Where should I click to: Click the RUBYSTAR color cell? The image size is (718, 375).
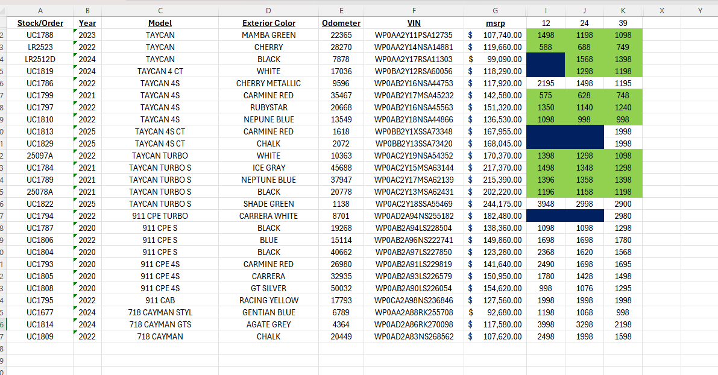pyautogui.click(x=269, y=107)
